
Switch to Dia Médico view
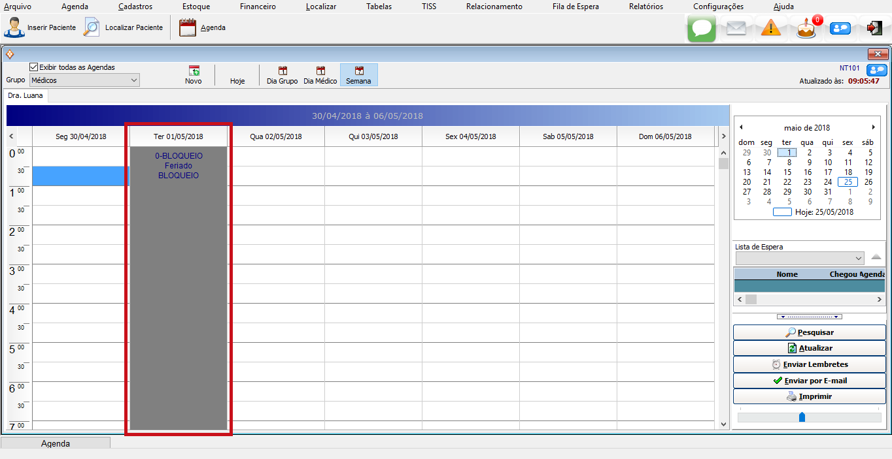320,75
